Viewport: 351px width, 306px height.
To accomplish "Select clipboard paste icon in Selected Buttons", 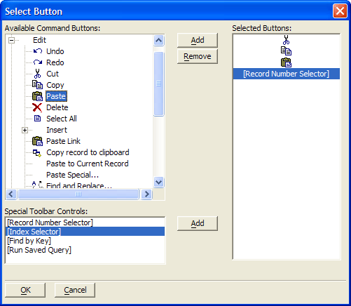I will click(286, 62).
